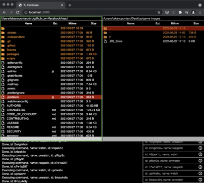This screenshot has width=204, height=183.
Task: Click the fixtures folder icon
Action: pos(3,50)
